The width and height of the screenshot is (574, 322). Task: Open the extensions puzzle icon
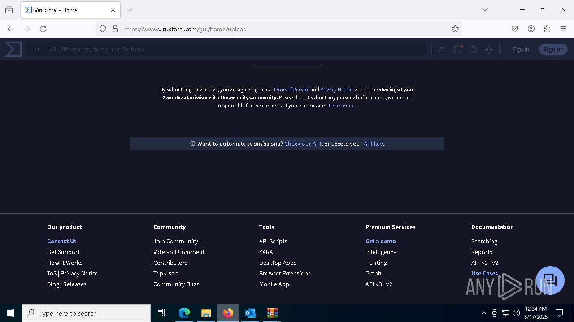pos(547,29)
